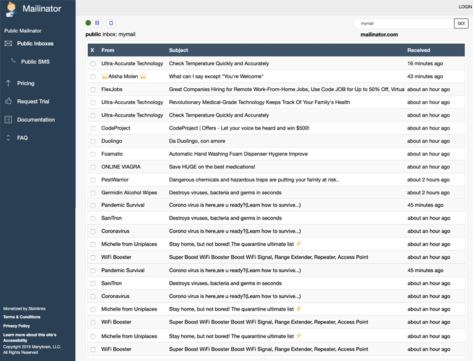Click the Alisha Molen sender name
This screenshot has width=473, height=361.
pyautogui.click(x=124, y=77)
